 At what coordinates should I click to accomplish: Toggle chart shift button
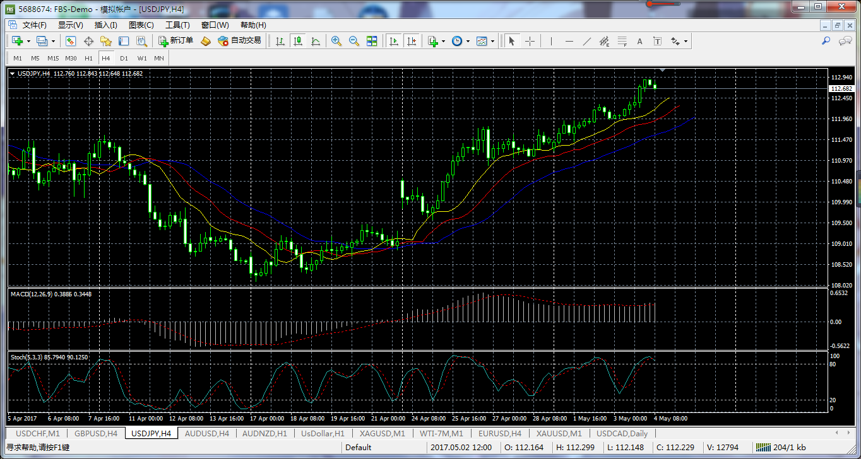point(412,41)
